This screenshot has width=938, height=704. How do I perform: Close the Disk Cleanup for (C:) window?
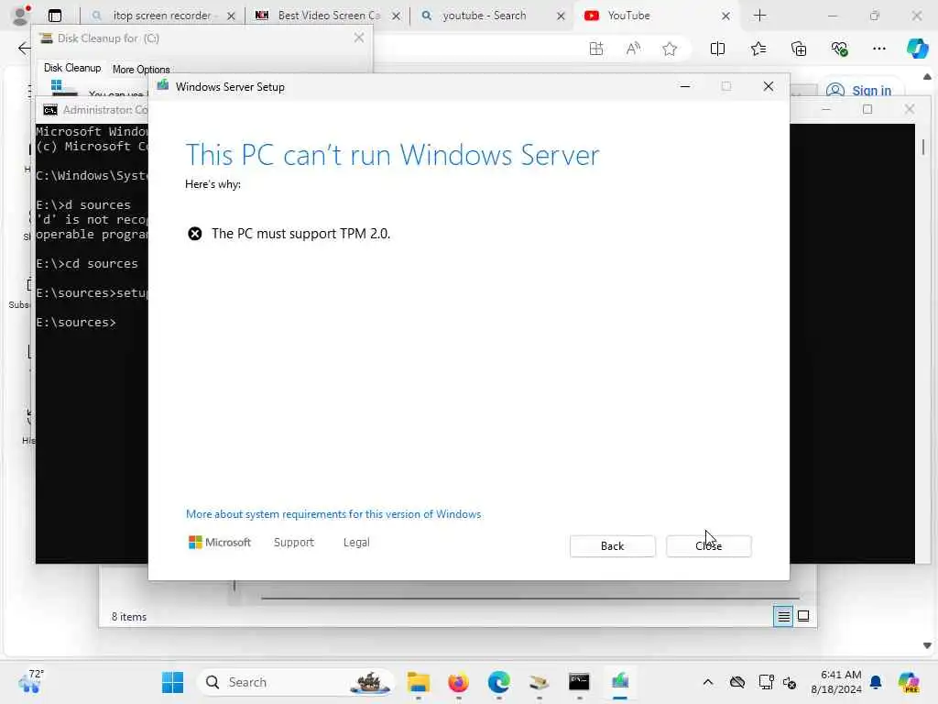[359, 38]
